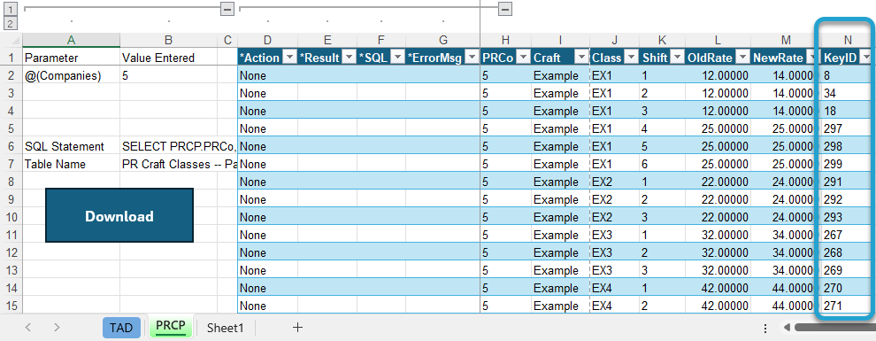Screen dimensions: 876x341
Task: Open the *Result column filter dropdown
Action: [x=349, y=58]
